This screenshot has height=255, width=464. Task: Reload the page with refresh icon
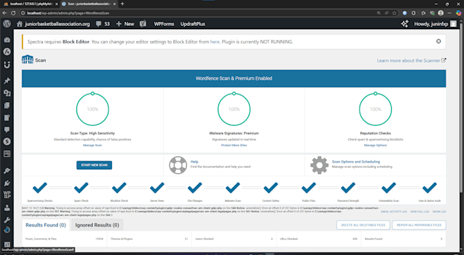point(13,13)
